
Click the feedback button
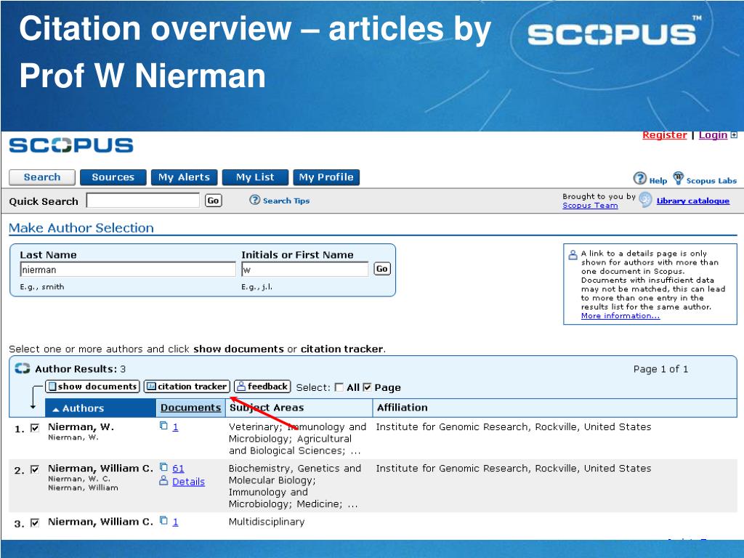click(x=262, y=387)
